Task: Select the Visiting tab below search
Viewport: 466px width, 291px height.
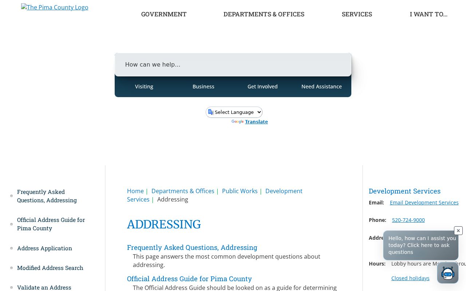Action: click(x=144, y=87)
